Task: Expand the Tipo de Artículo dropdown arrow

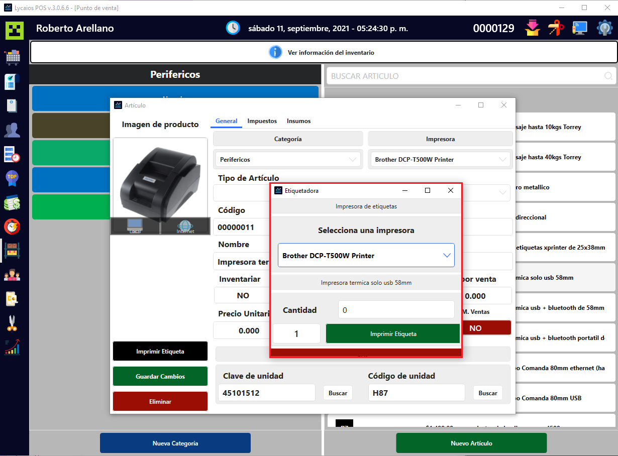Action: click(x=502, y=192)
